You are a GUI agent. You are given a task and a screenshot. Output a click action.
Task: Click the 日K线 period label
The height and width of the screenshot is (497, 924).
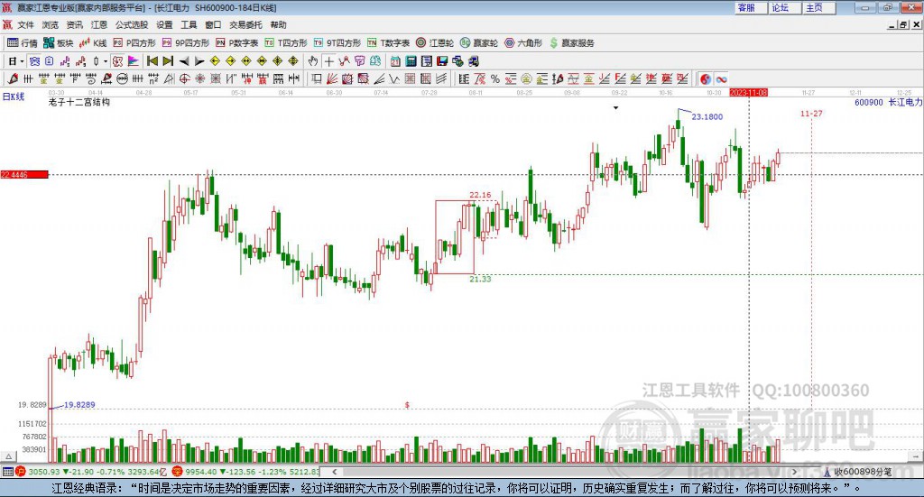pyautogui.click(x=14, y=97)
